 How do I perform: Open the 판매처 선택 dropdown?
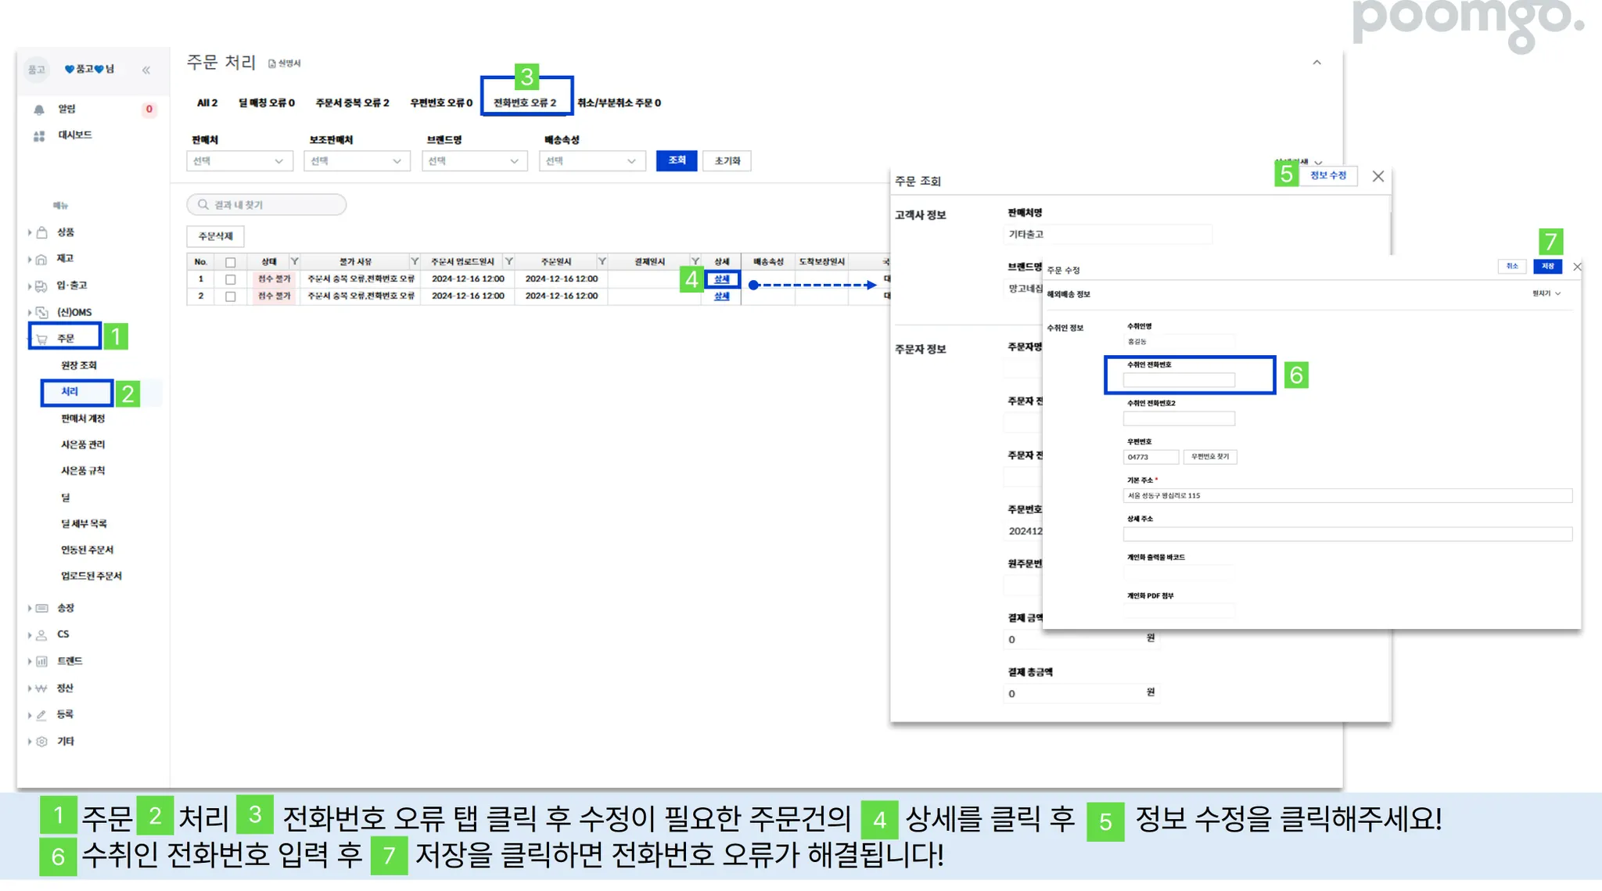click(x=239, y=161)
